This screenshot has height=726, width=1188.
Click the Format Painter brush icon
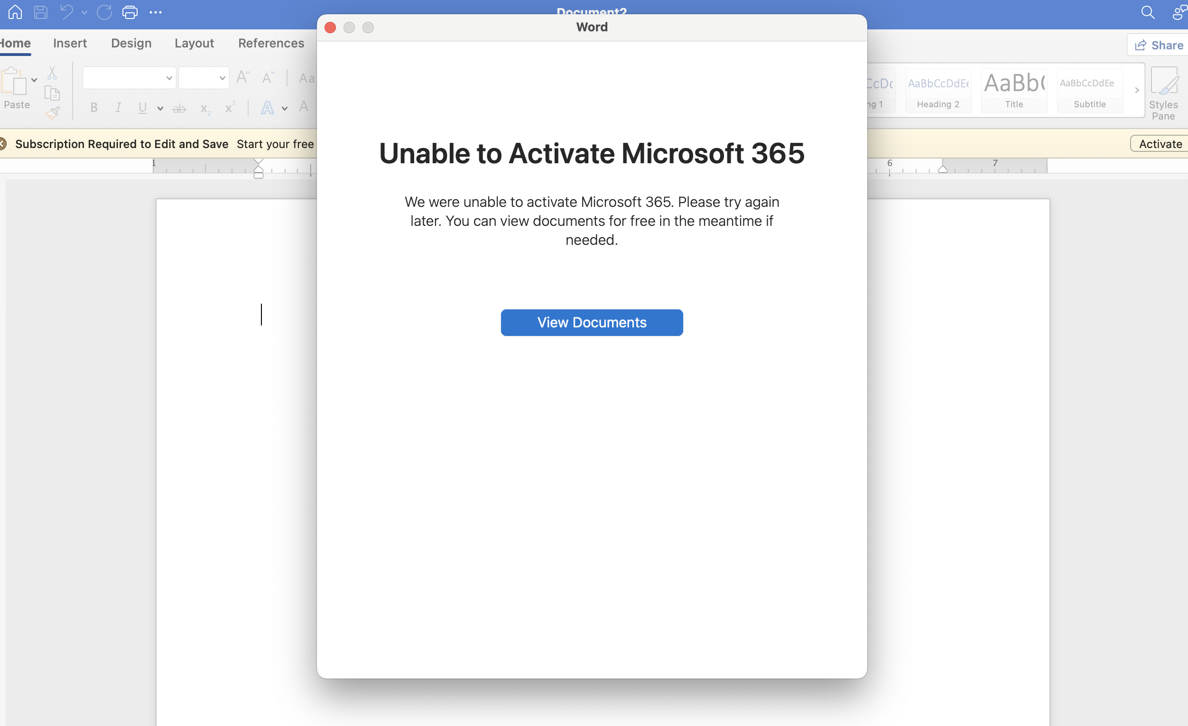52,113
